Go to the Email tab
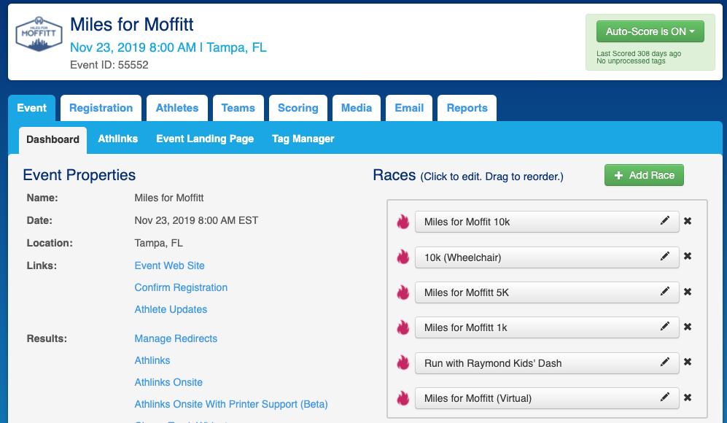 [x=409, y=108]
